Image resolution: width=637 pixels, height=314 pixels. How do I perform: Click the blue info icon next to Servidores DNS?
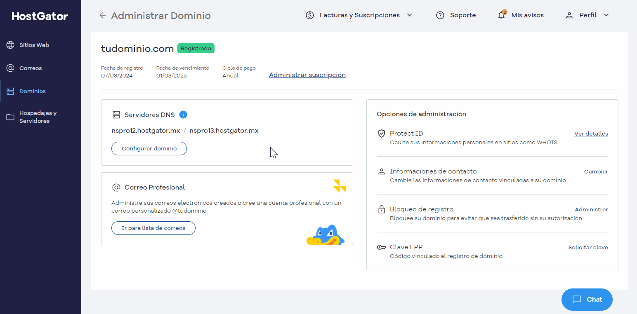pyautogui.click(x=183, y=115)
